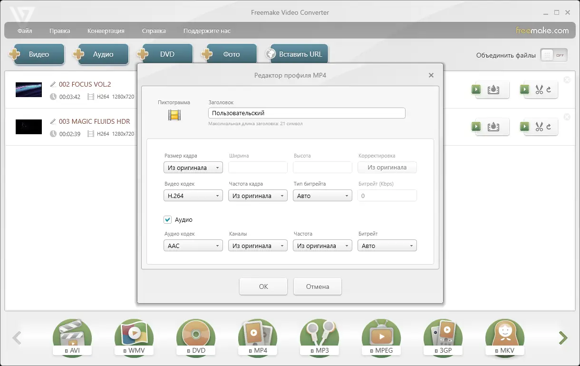580x366 pixels.
Task: Click the Битрейт (Kbps) field
Action: coord(387,196)
